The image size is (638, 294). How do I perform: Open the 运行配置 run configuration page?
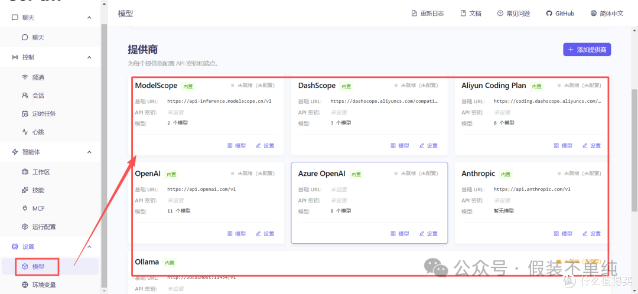coord(49,227)
